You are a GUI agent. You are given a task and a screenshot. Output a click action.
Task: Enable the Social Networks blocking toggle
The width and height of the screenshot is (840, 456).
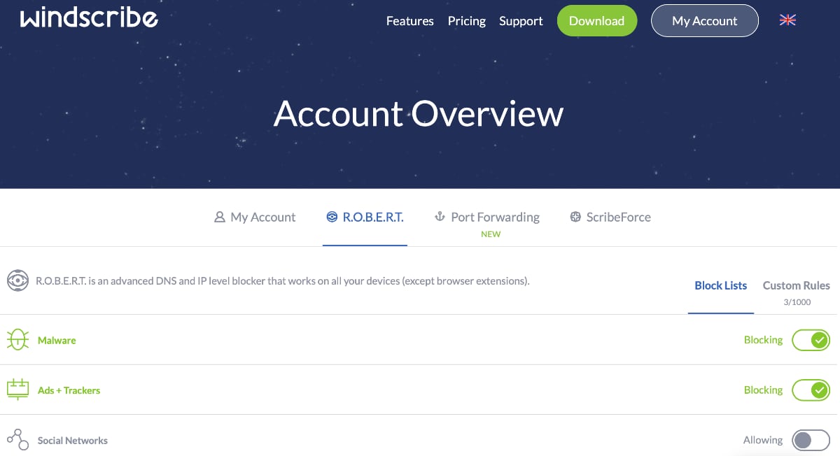click(x=811, y=440)
